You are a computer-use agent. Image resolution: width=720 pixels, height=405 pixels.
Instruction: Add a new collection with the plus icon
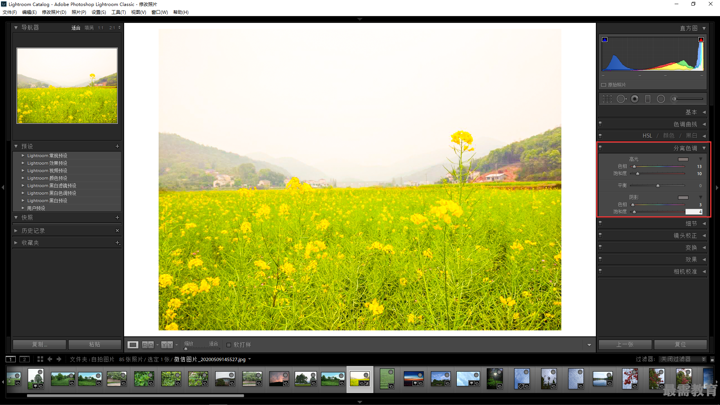tap(117, 243)
